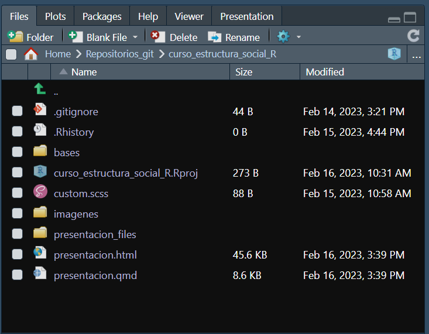Open the path ellipsis browse button
Image resolution: width=429 pixels, height=334 pixels.
[x=416, y=56]
